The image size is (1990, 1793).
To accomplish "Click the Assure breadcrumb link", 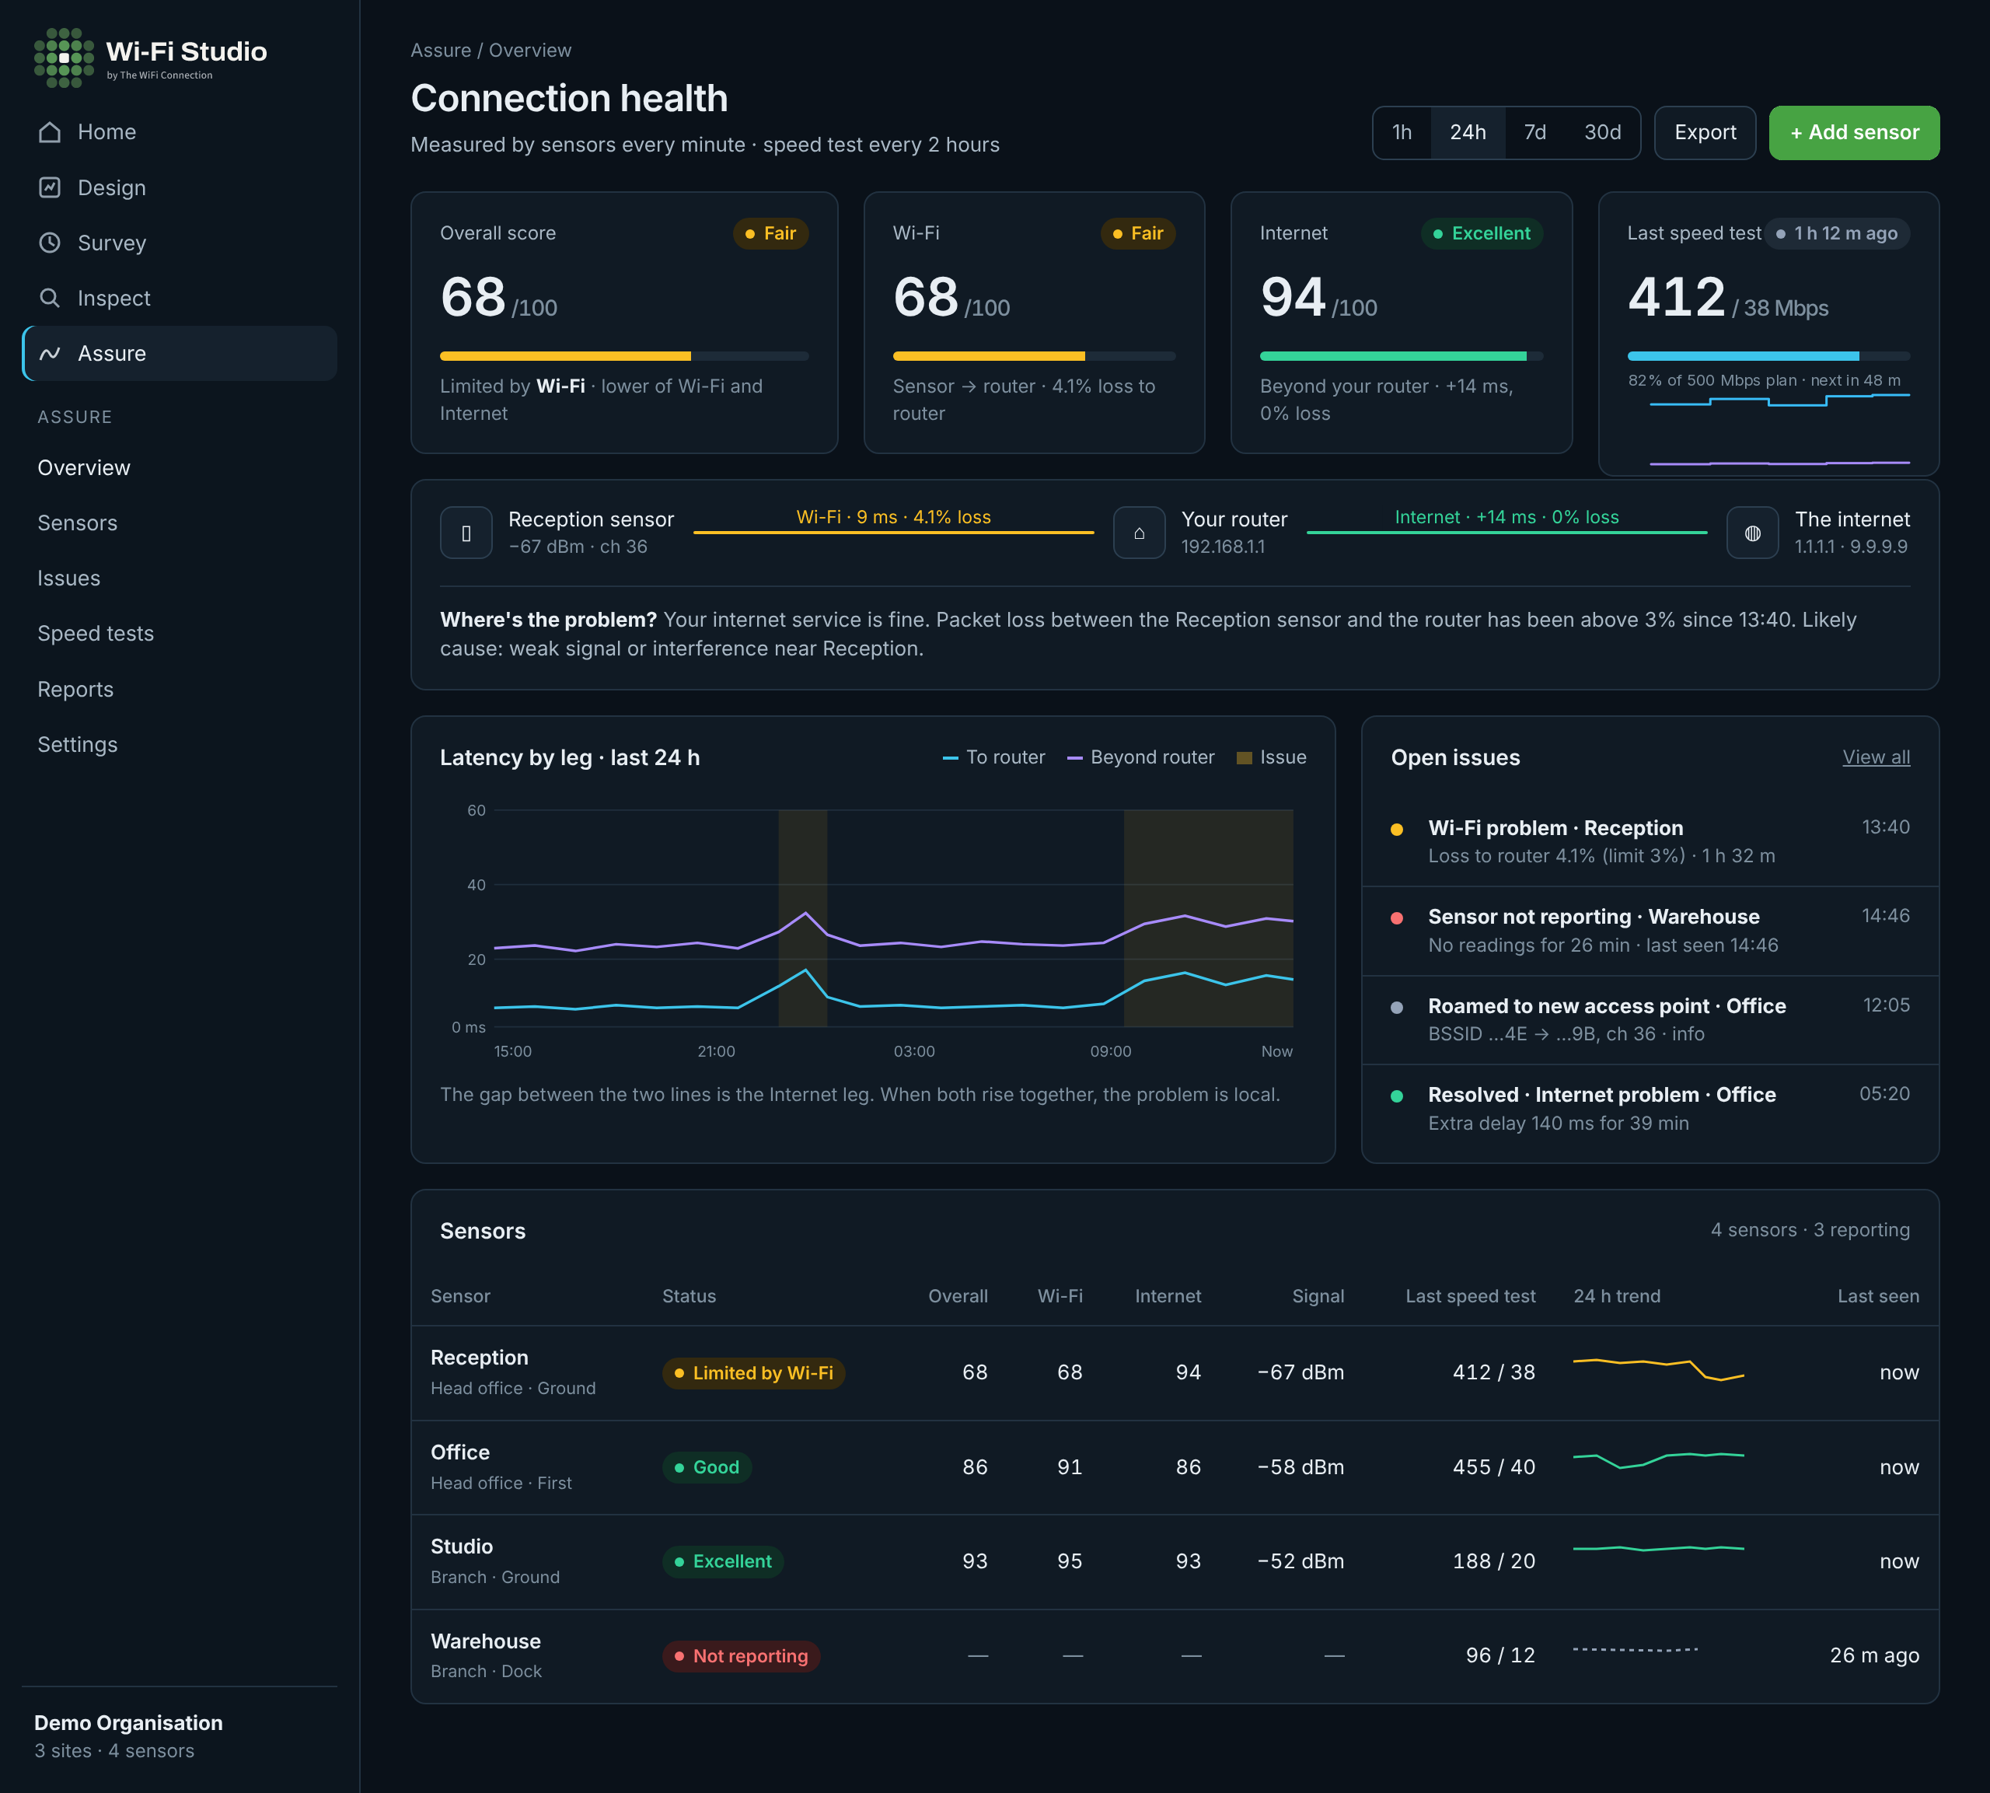I will (x=440, y=51).
